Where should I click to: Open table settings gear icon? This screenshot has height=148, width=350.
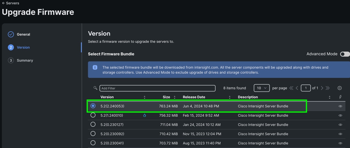pyautogui.click(x=339, y=88)
